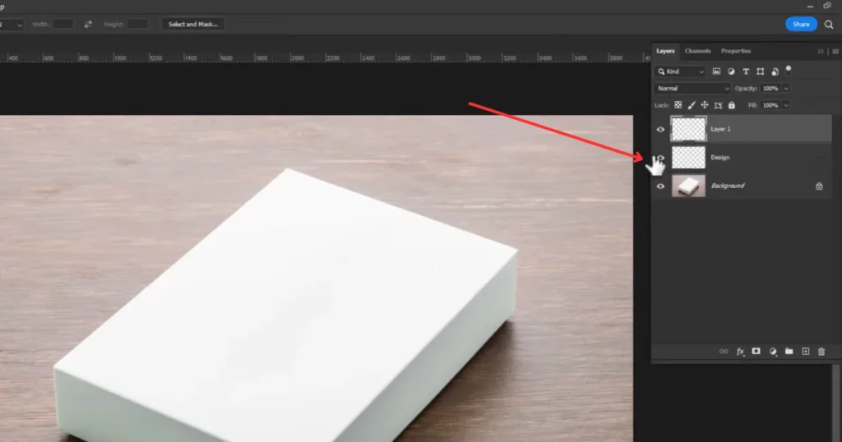Image resolution: width=842 pixels, height=442 pixels.
Task: Filter for shape layers icon
Action: [760, 71]
